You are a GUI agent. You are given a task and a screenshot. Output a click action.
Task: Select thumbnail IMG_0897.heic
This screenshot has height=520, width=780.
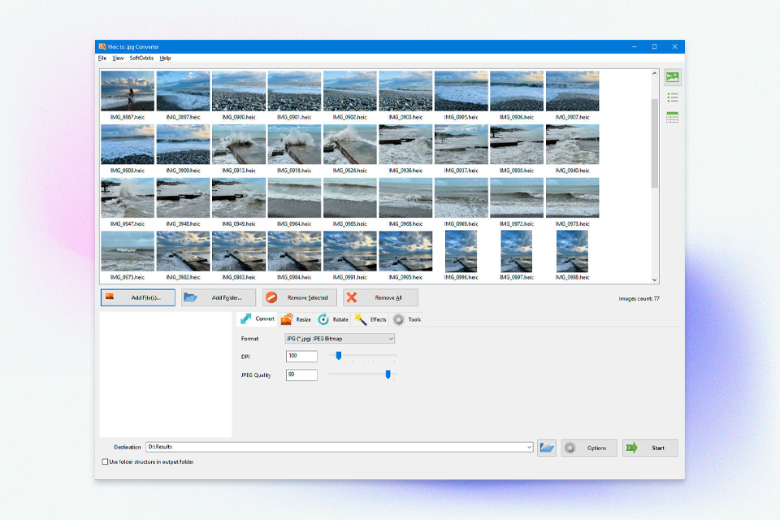click(183, 91)
